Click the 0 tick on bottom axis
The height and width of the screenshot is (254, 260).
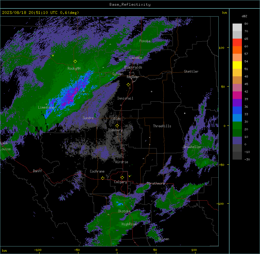116,250
